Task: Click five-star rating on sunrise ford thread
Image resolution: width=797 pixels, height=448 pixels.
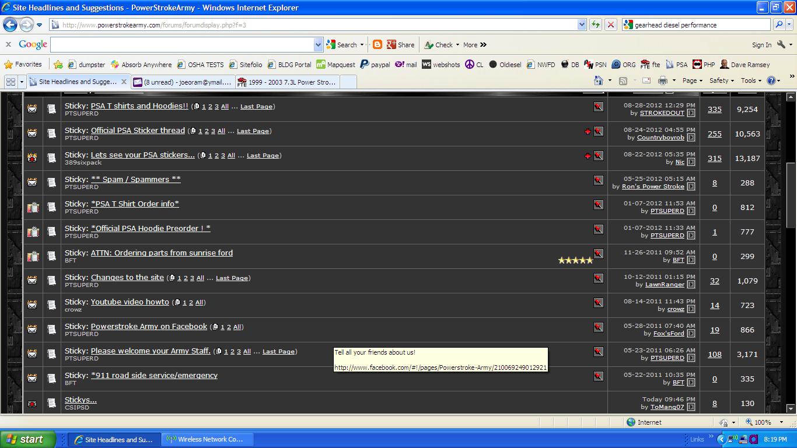Action: pos(575,260)
